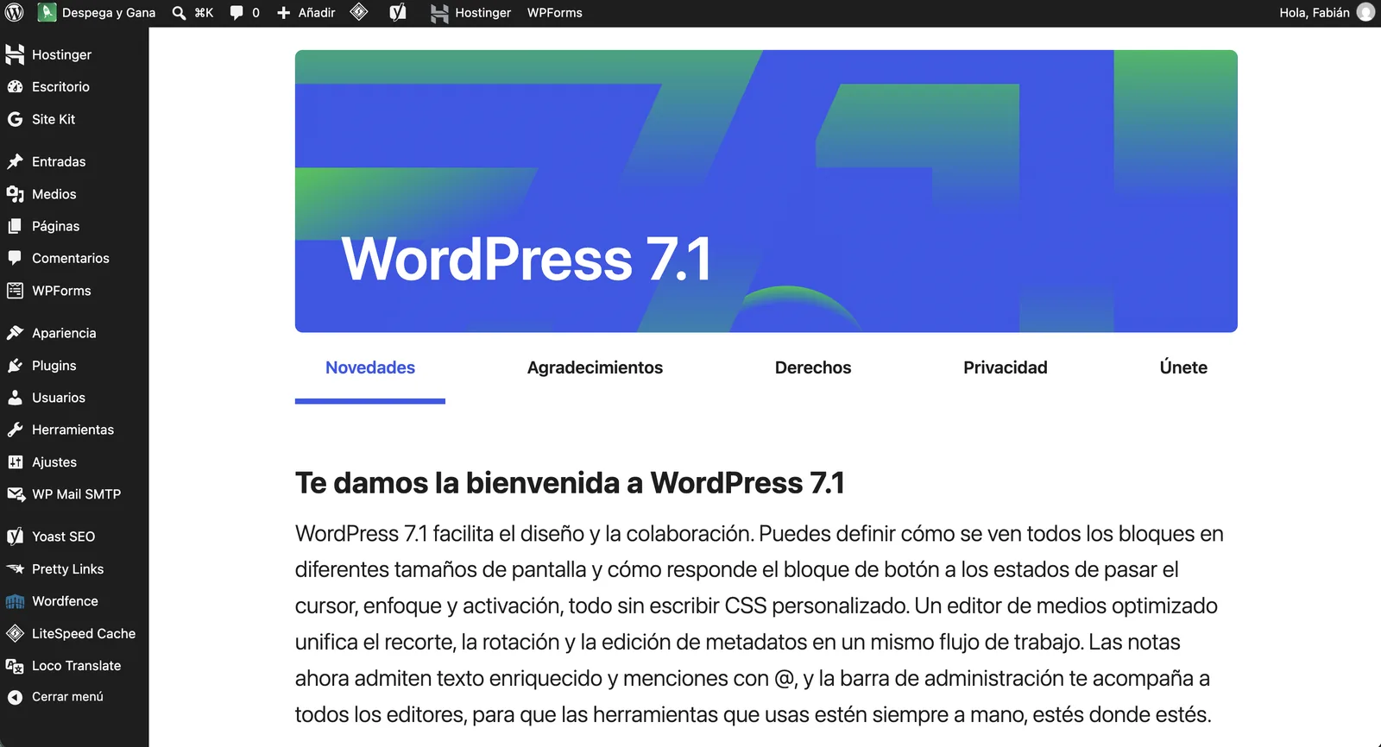Collapse menu with Cerrar menú arrow icon
Screen dimensions: 1381x747
point(15,697)
